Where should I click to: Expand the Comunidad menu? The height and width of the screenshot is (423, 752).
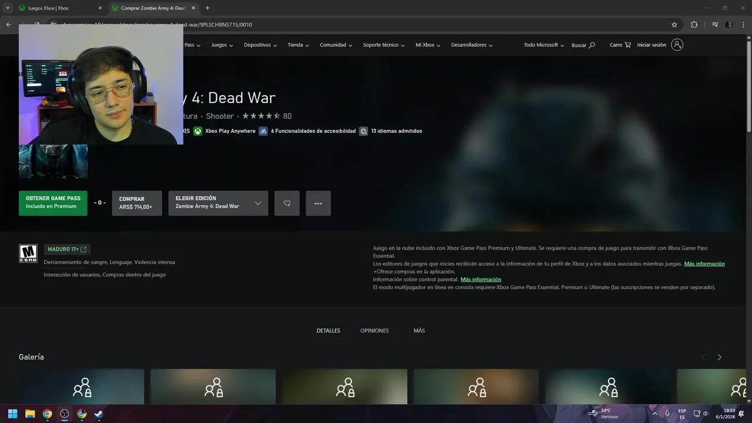(336, 45)
